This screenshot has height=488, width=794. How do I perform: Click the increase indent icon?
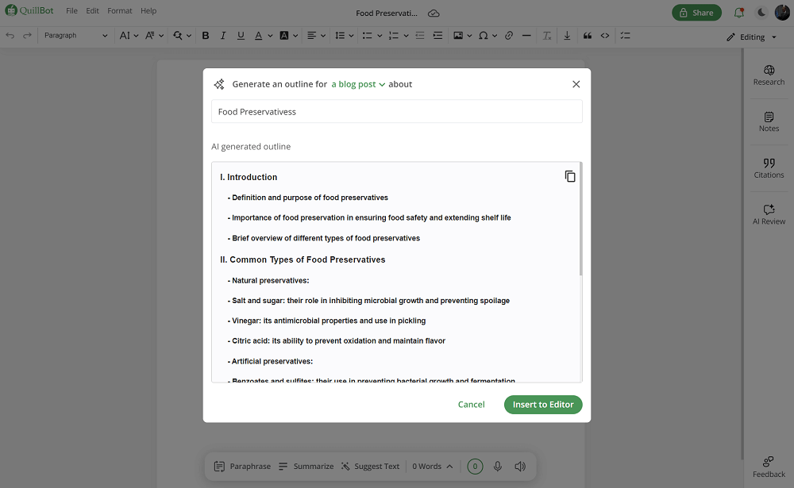point(437,36)
